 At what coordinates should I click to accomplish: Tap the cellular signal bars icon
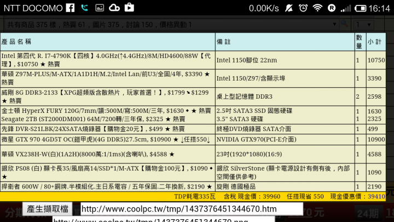pos(346,9)
